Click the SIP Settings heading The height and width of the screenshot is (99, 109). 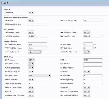coord(8,57)
